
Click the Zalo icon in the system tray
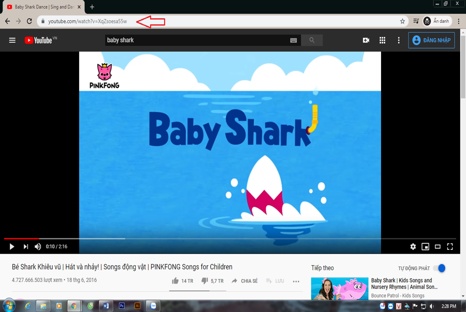(383, 306)
